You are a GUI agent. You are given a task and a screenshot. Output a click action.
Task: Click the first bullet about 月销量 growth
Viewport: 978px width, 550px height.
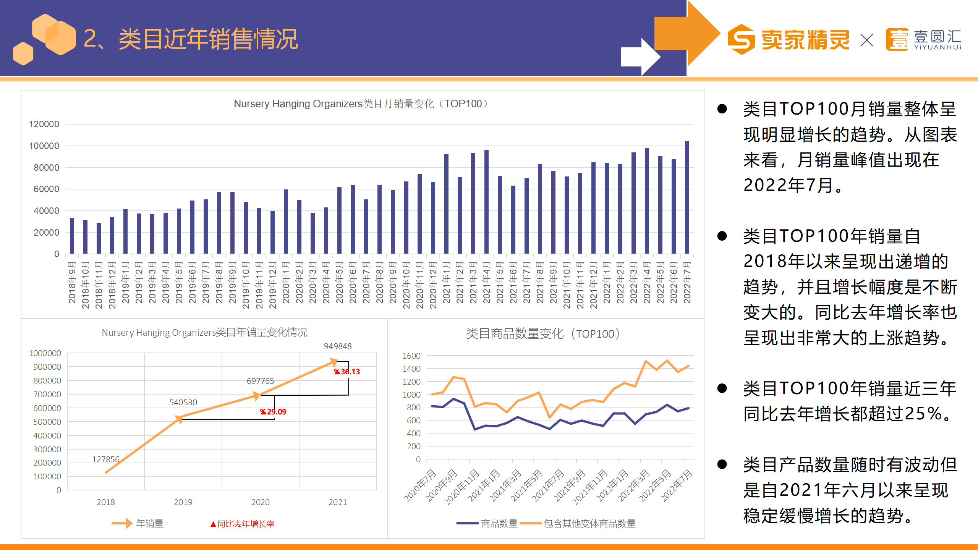[850, 147]
